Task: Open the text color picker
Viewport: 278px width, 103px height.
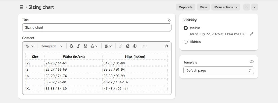Action: pos(94,46)
